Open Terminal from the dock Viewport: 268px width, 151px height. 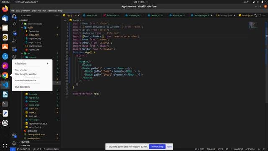5,104
